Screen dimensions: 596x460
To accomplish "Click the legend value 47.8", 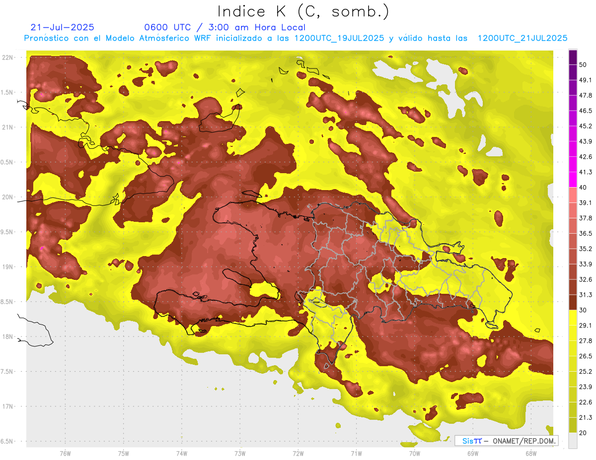I will pos(586,95).
